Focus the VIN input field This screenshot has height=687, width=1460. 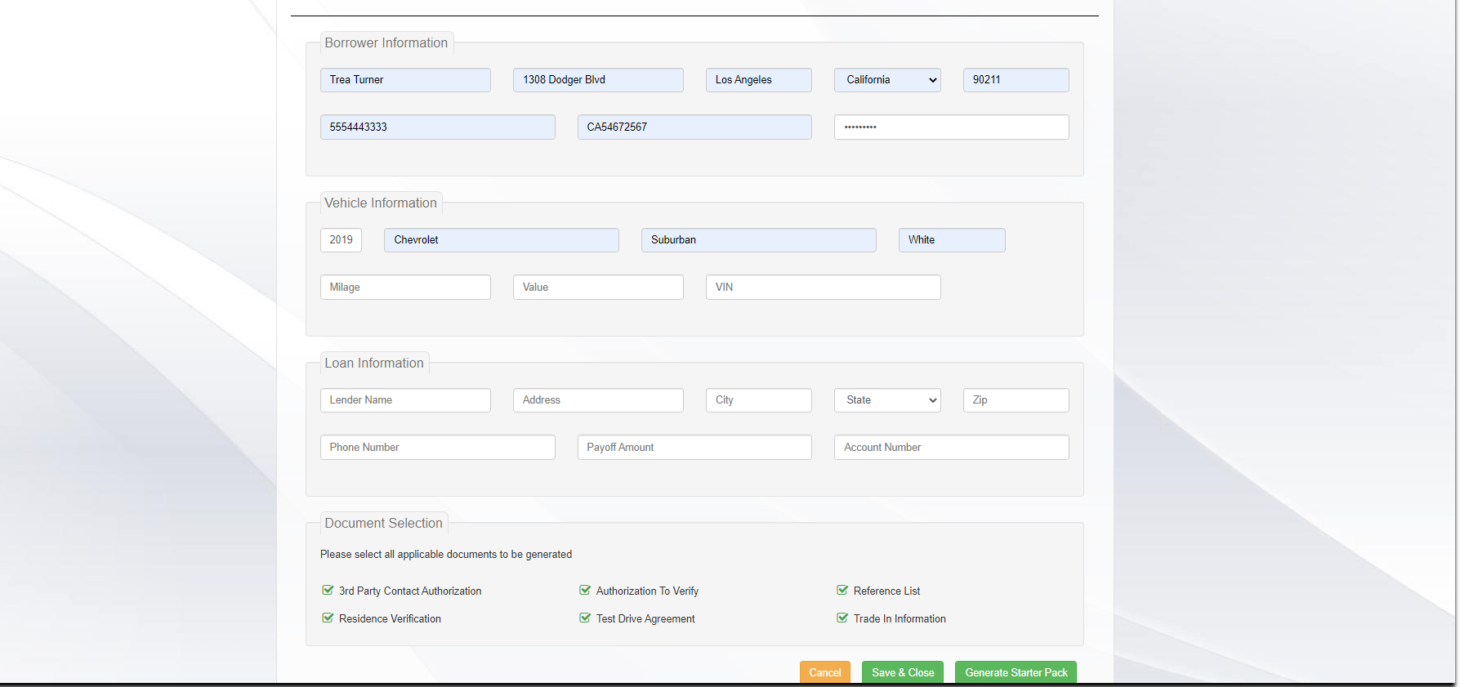click(824, 288)
